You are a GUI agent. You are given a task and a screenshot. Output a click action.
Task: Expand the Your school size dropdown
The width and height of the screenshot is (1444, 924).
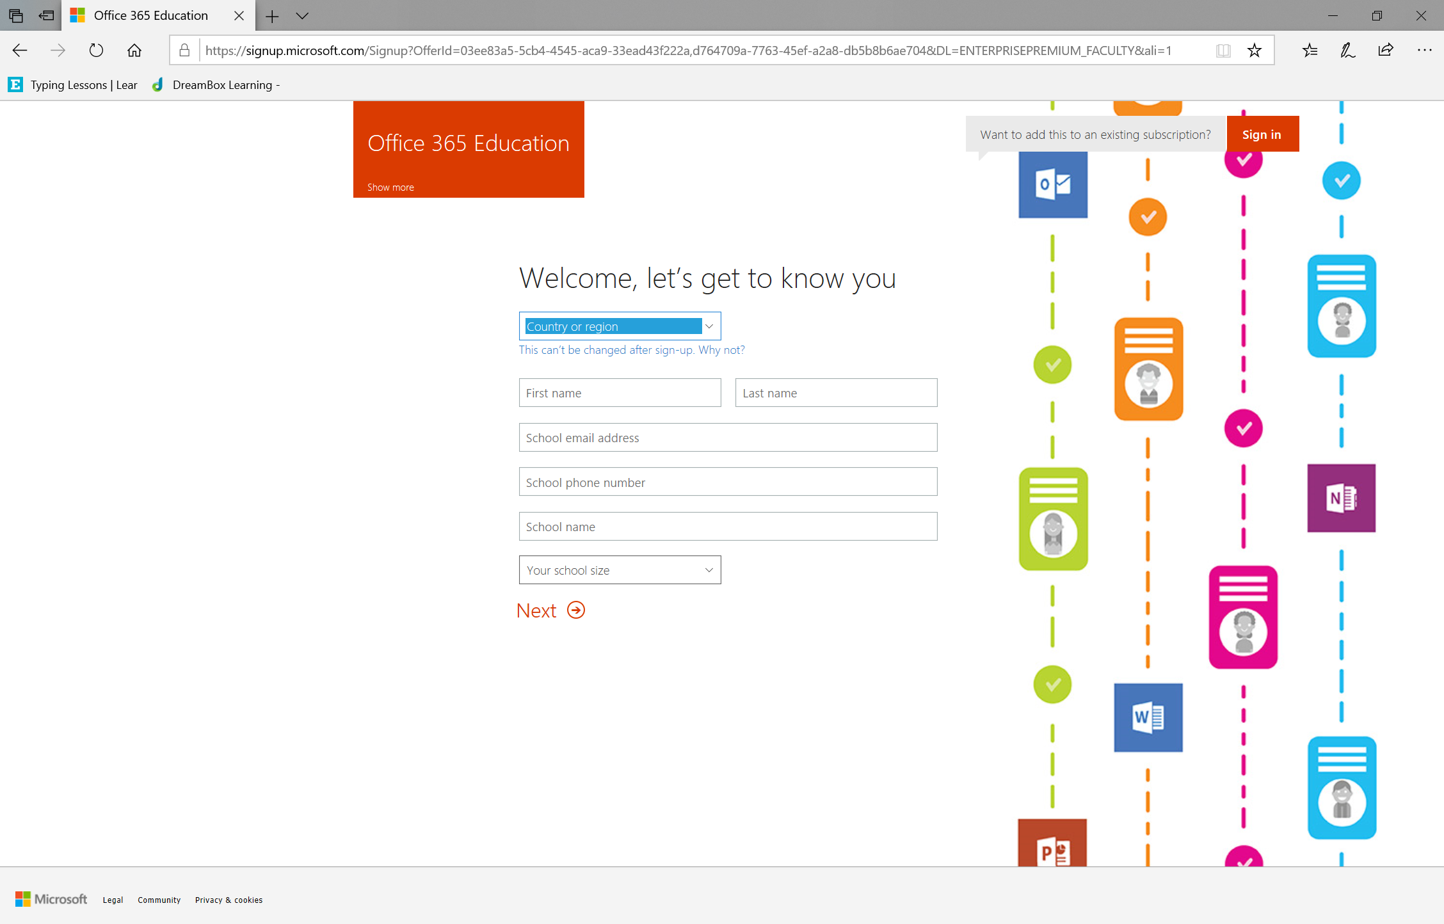coord(620,570)
